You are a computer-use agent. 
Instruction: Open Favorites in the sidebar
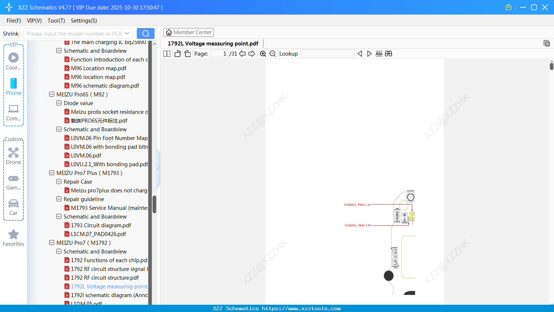tap(13, 238)
